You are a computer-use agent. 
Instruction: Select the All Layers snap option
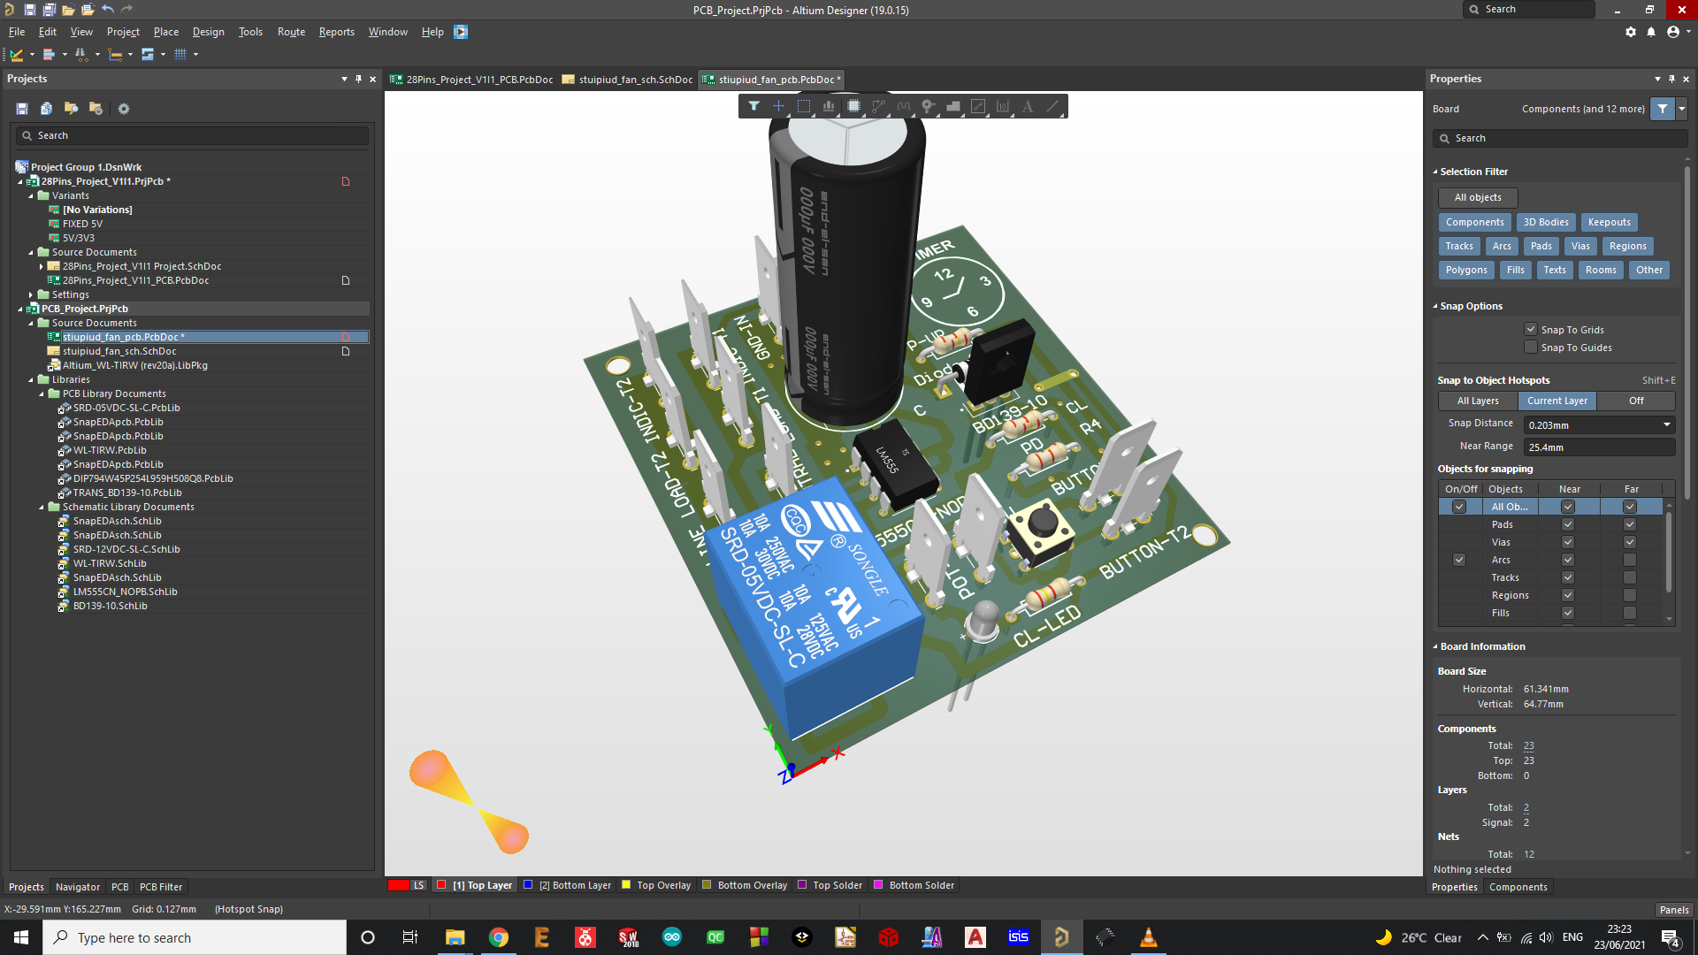click(1478, 401)
